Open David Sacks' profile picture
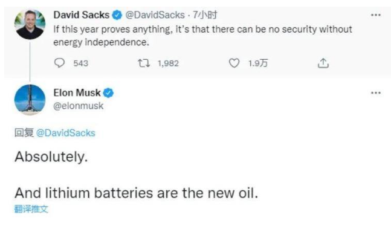 (x=30, y=24)
